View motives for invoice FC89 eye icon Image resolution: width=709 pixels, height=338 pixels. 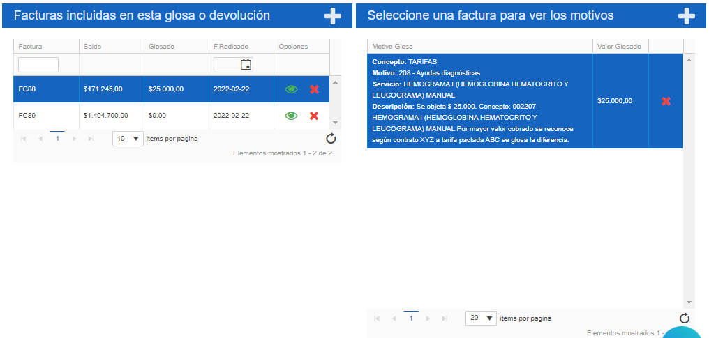tap(291, 116)
